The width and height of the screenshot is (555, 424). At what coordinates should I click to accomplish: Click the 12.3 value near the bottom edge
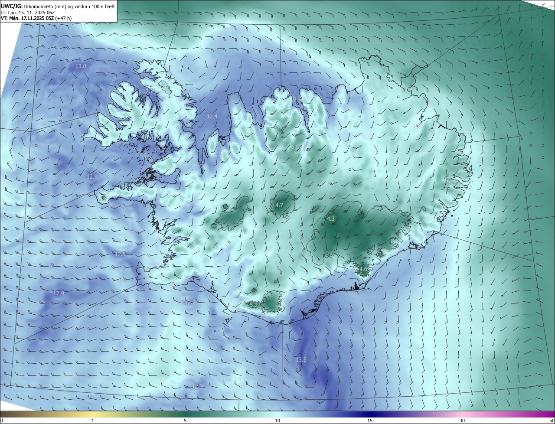pyautogui.click(x=197, y=386)
